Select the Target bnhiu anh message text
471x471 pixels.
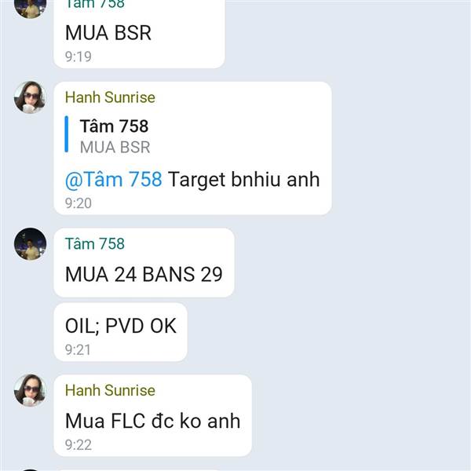tap(243, 180)
